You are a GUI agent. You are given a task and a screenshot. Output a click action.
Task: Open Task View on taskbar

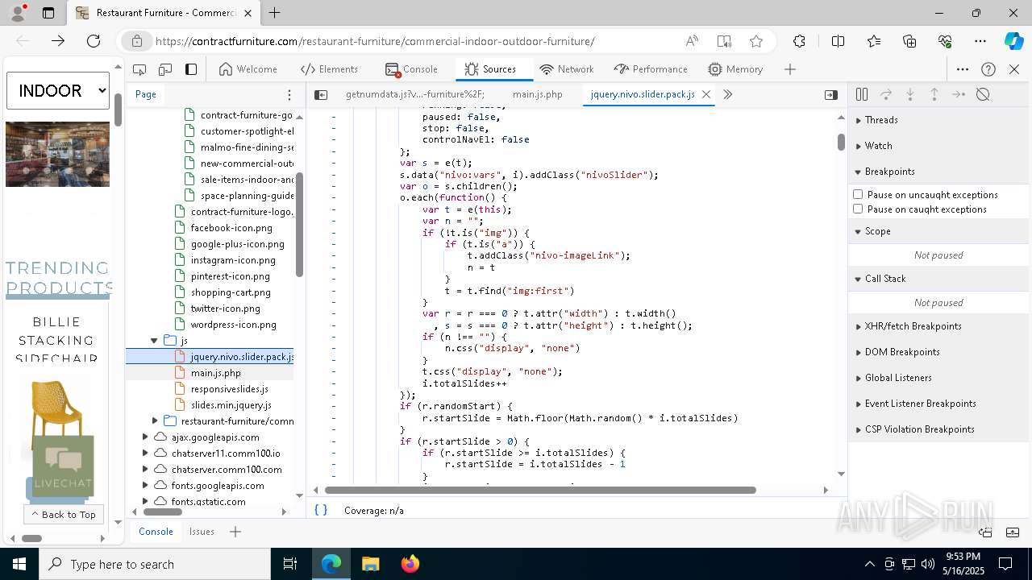coord(290,564)
